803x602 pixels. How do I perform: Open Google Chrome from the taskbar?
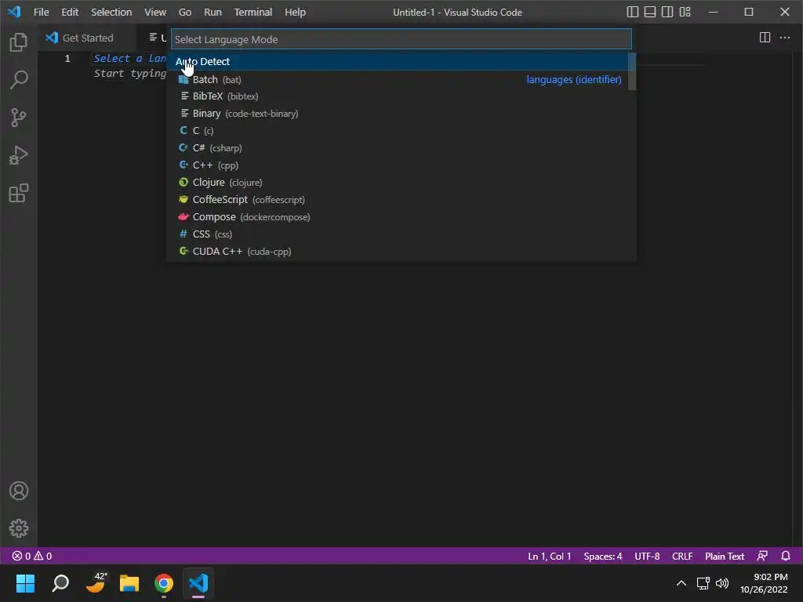[164, 583]
